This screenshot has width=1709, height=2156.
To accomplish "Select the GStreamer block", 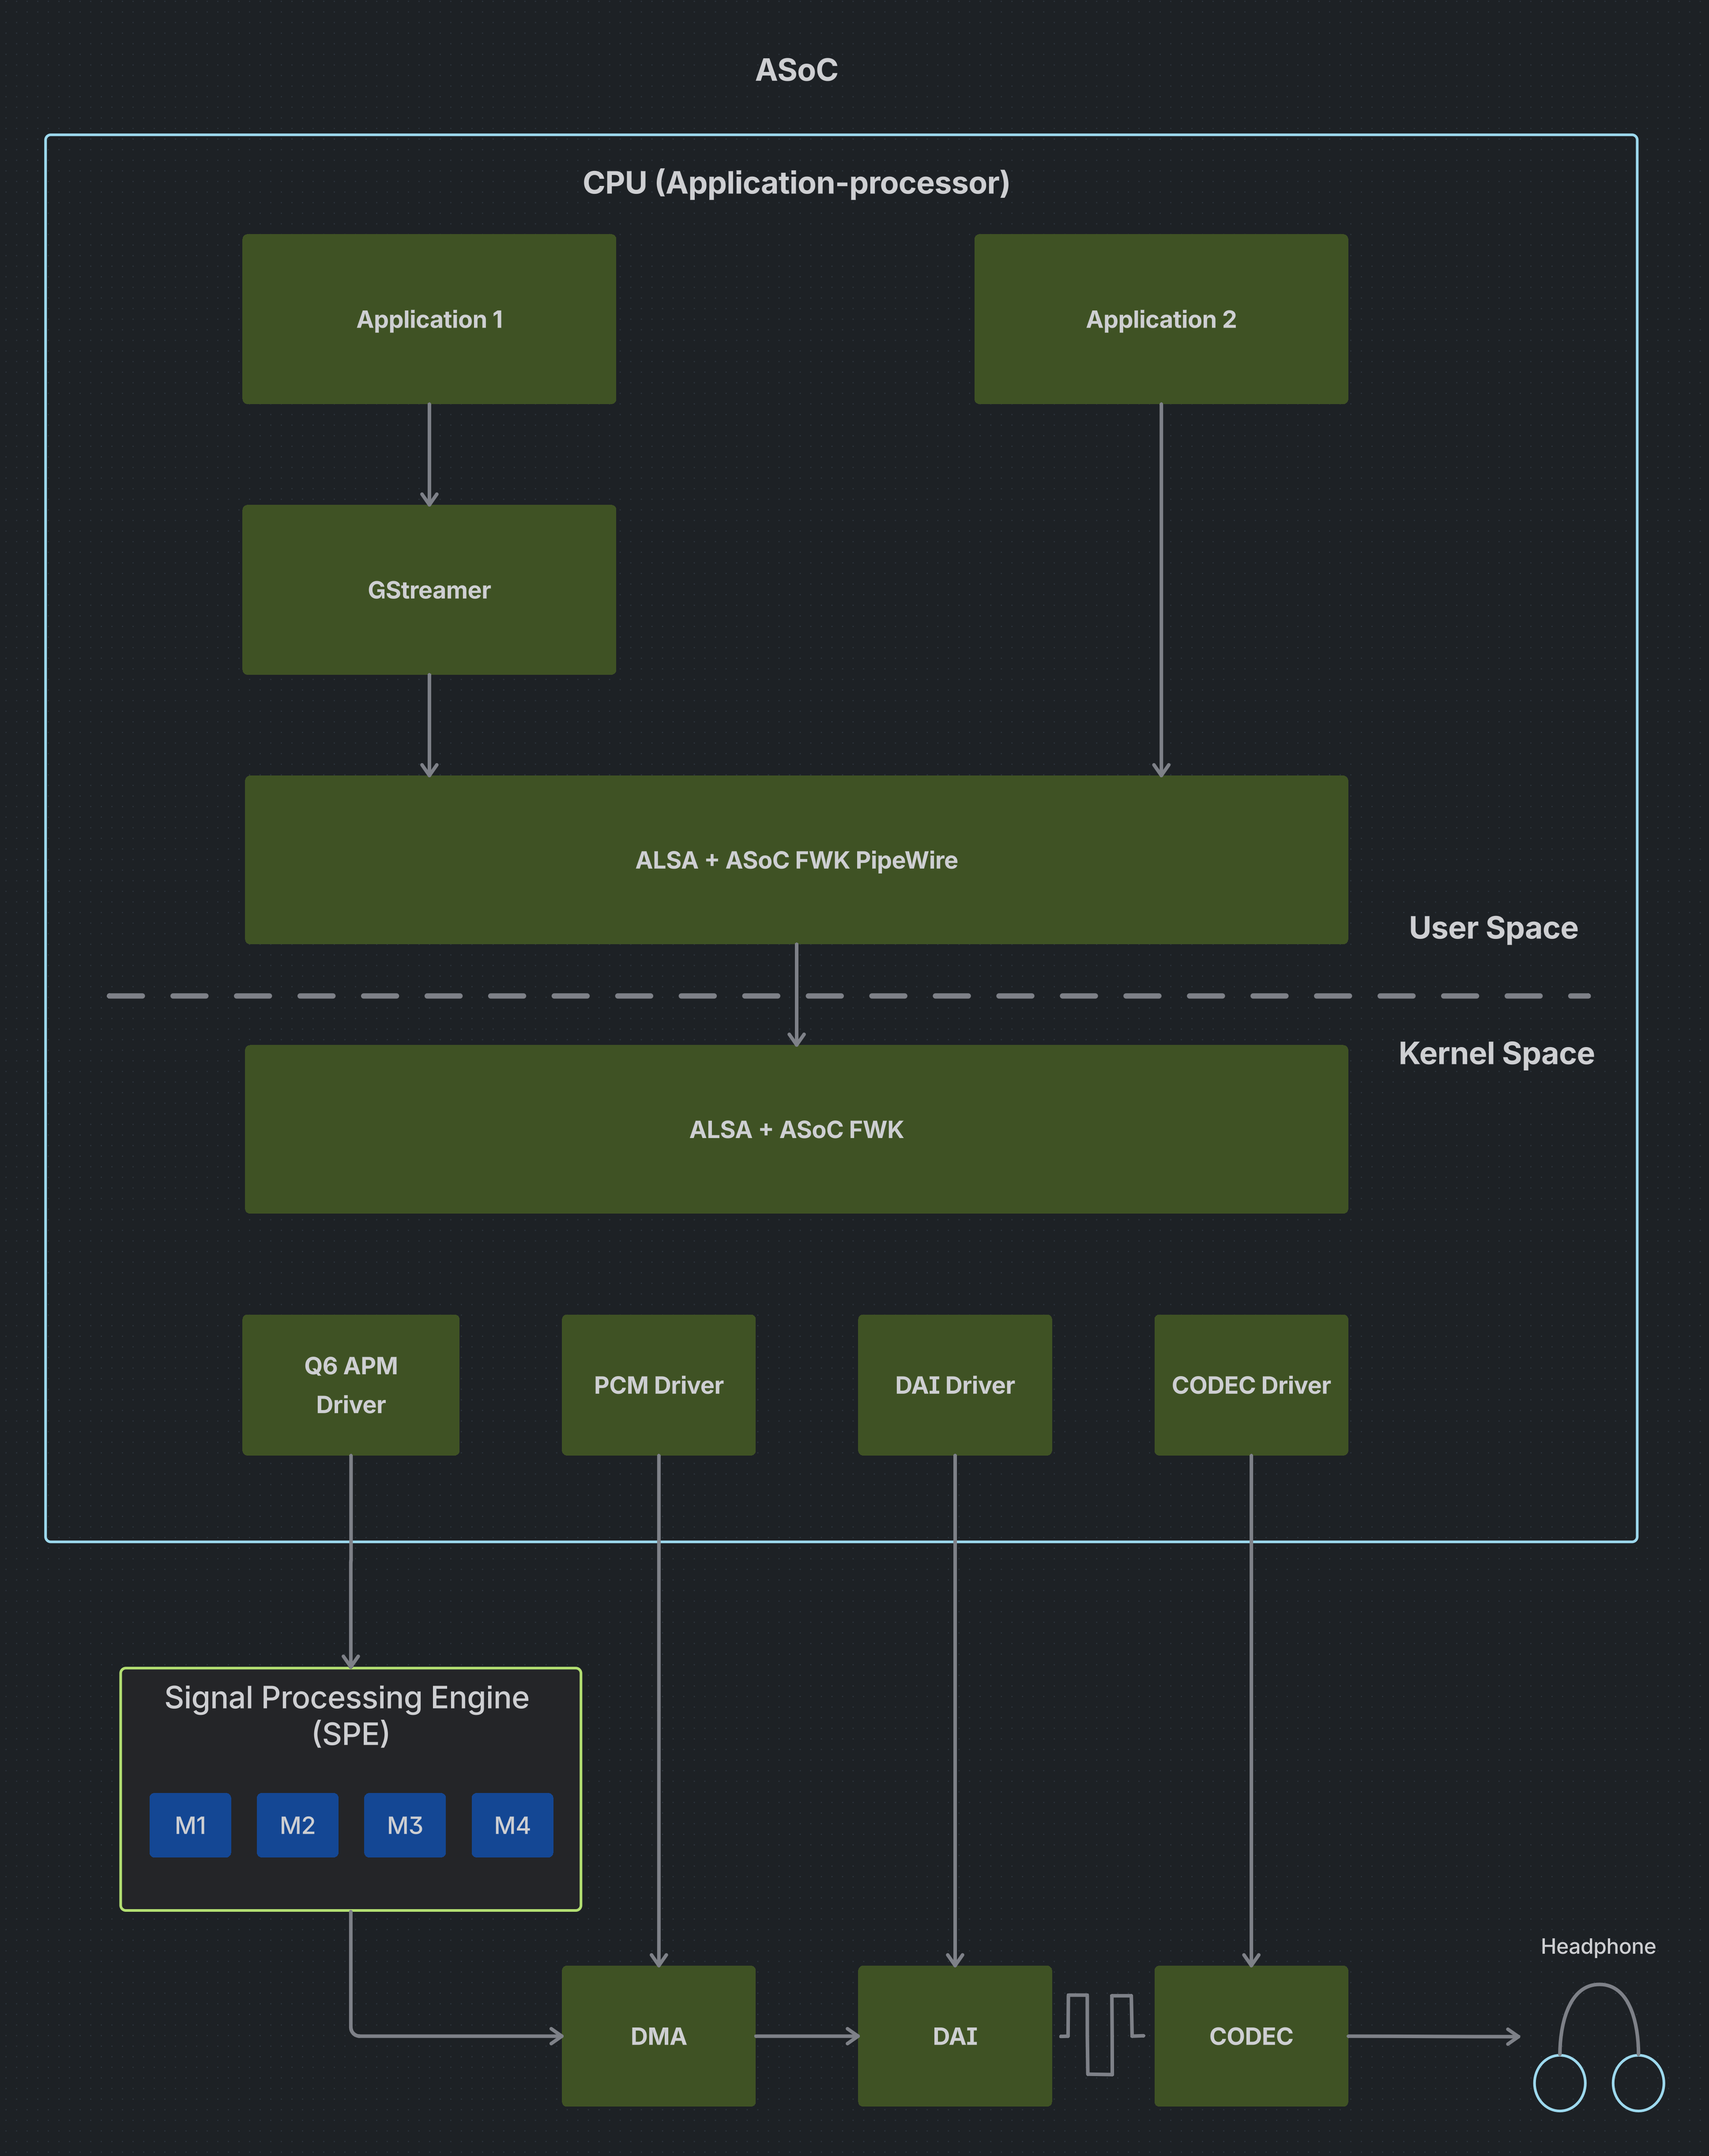I will 429,589.
